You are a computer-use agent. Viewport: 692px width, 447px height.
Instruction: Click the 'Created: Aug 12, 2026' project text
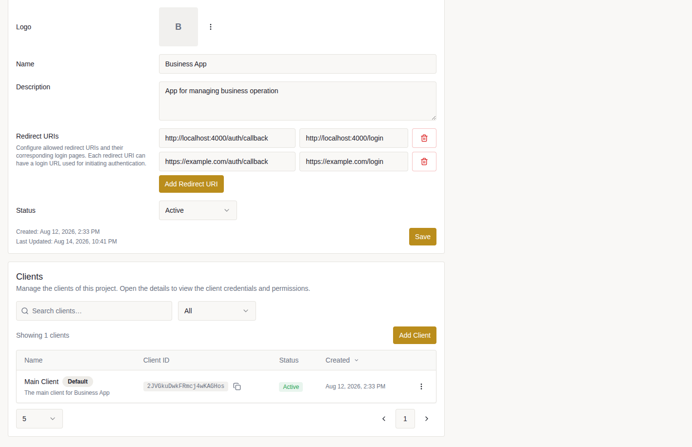click(58, 232)
